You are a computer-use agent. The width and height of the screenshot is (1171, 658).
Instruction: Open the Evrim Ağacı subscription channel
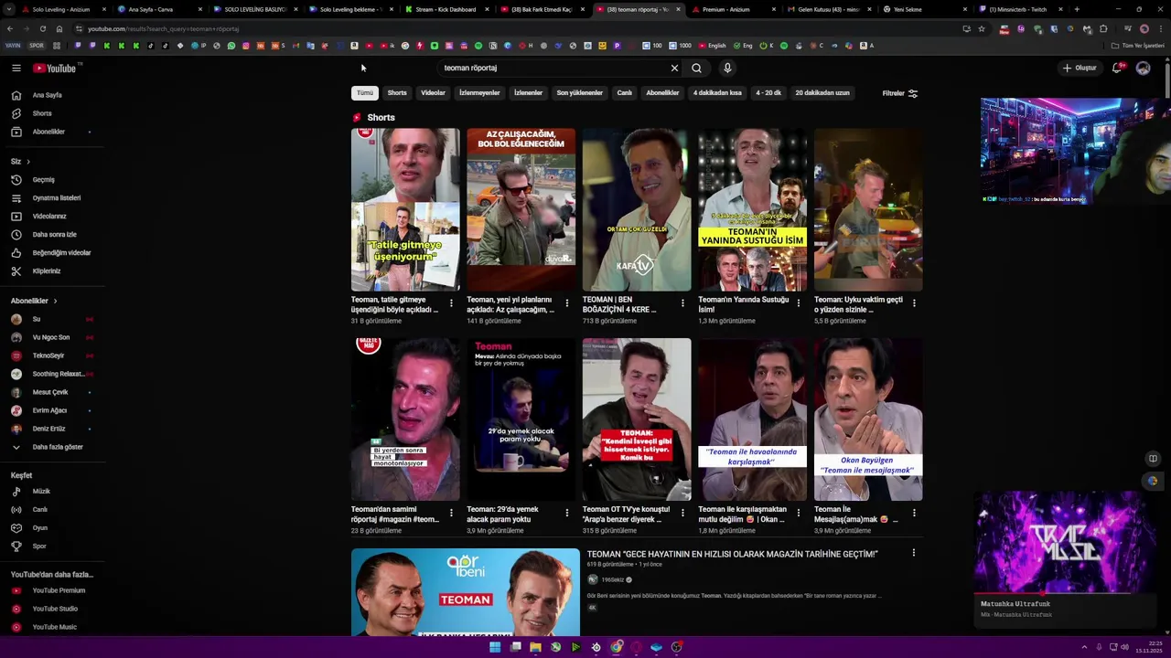pyautogui.click(x=49, y=410)
